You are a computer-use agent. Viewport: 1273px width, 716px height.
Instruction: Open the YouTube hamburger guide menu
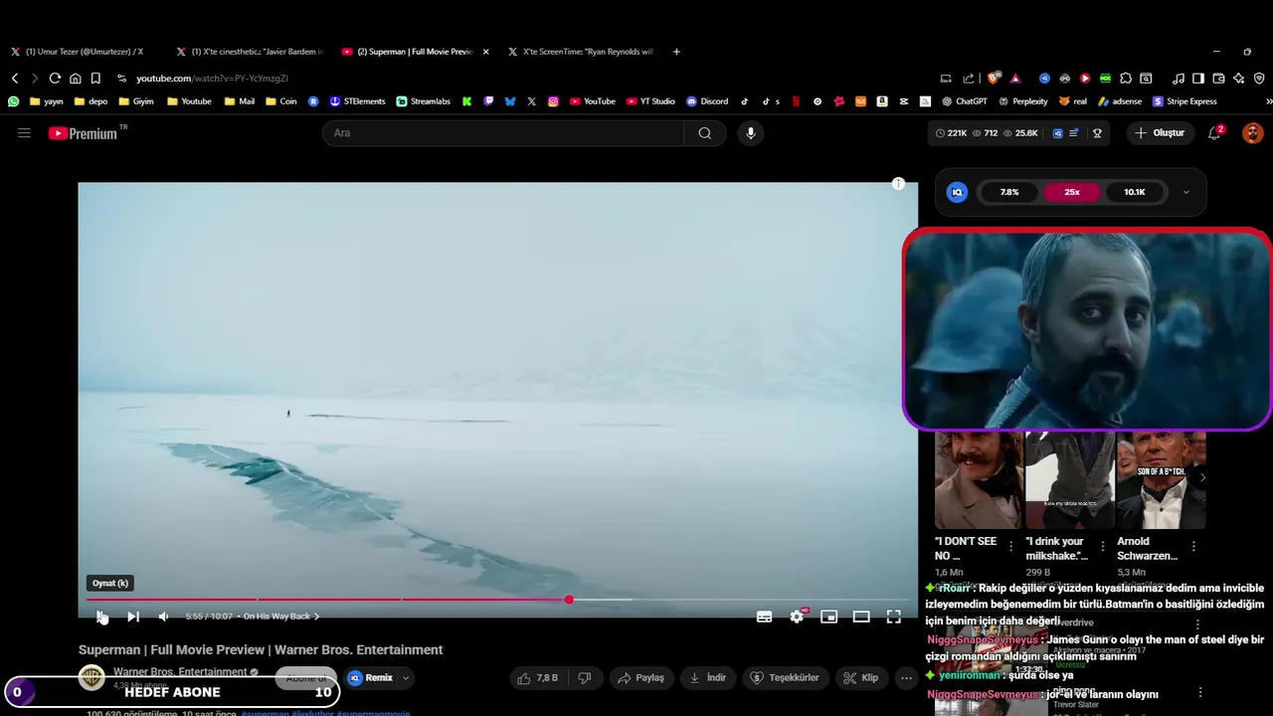(24, 132)
